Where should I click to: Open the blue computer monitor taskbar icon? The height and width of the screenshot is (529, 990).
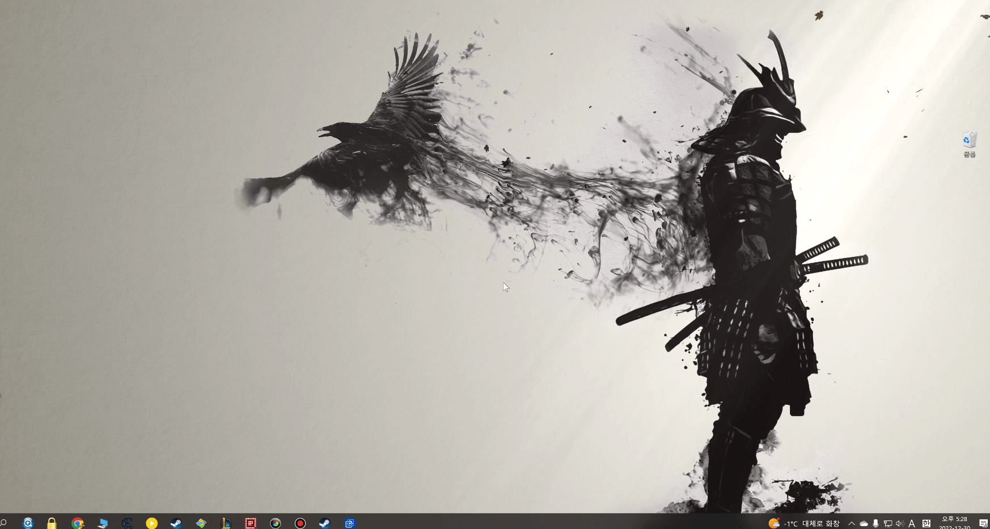coord(103,523)
